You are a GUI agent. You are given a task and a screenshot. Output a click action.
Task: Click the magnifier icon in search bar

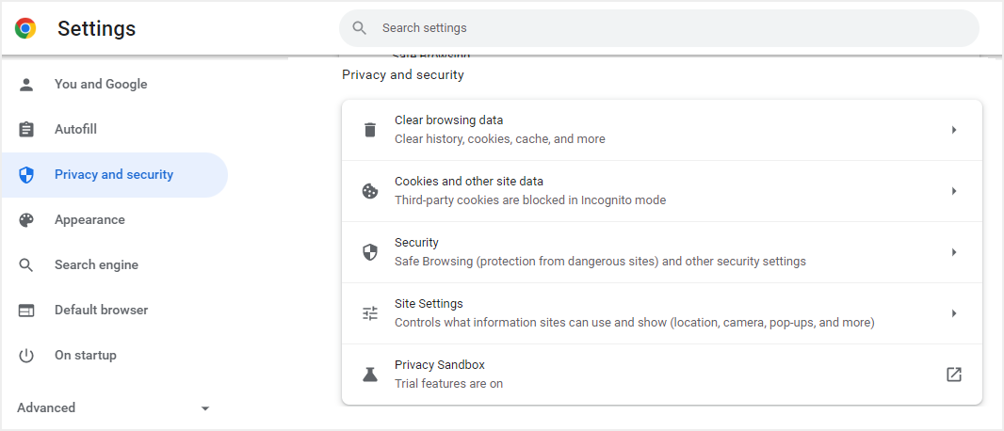359,28
